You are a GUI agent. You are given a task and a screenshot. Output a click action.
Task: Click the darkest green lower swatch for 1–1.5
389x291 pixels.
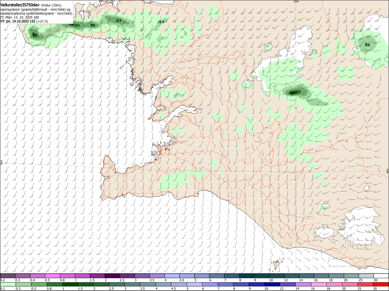click(70, 284)
